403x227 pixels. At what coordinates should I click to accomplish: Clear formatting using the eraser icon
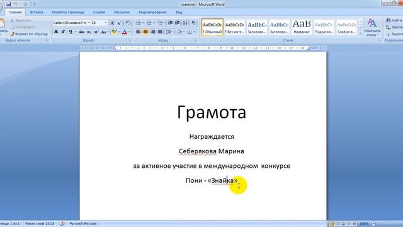(x=128, y=23)
